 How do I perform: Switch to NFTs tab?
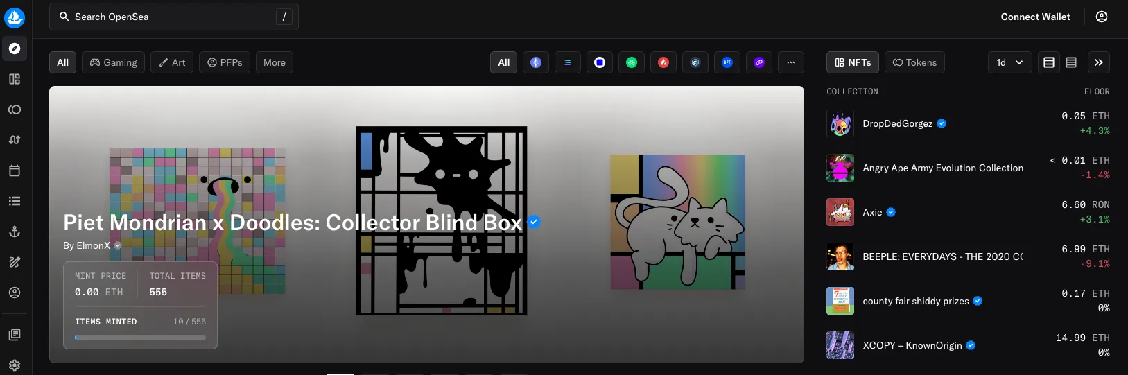pyautogui.click(x=853, y=62)
